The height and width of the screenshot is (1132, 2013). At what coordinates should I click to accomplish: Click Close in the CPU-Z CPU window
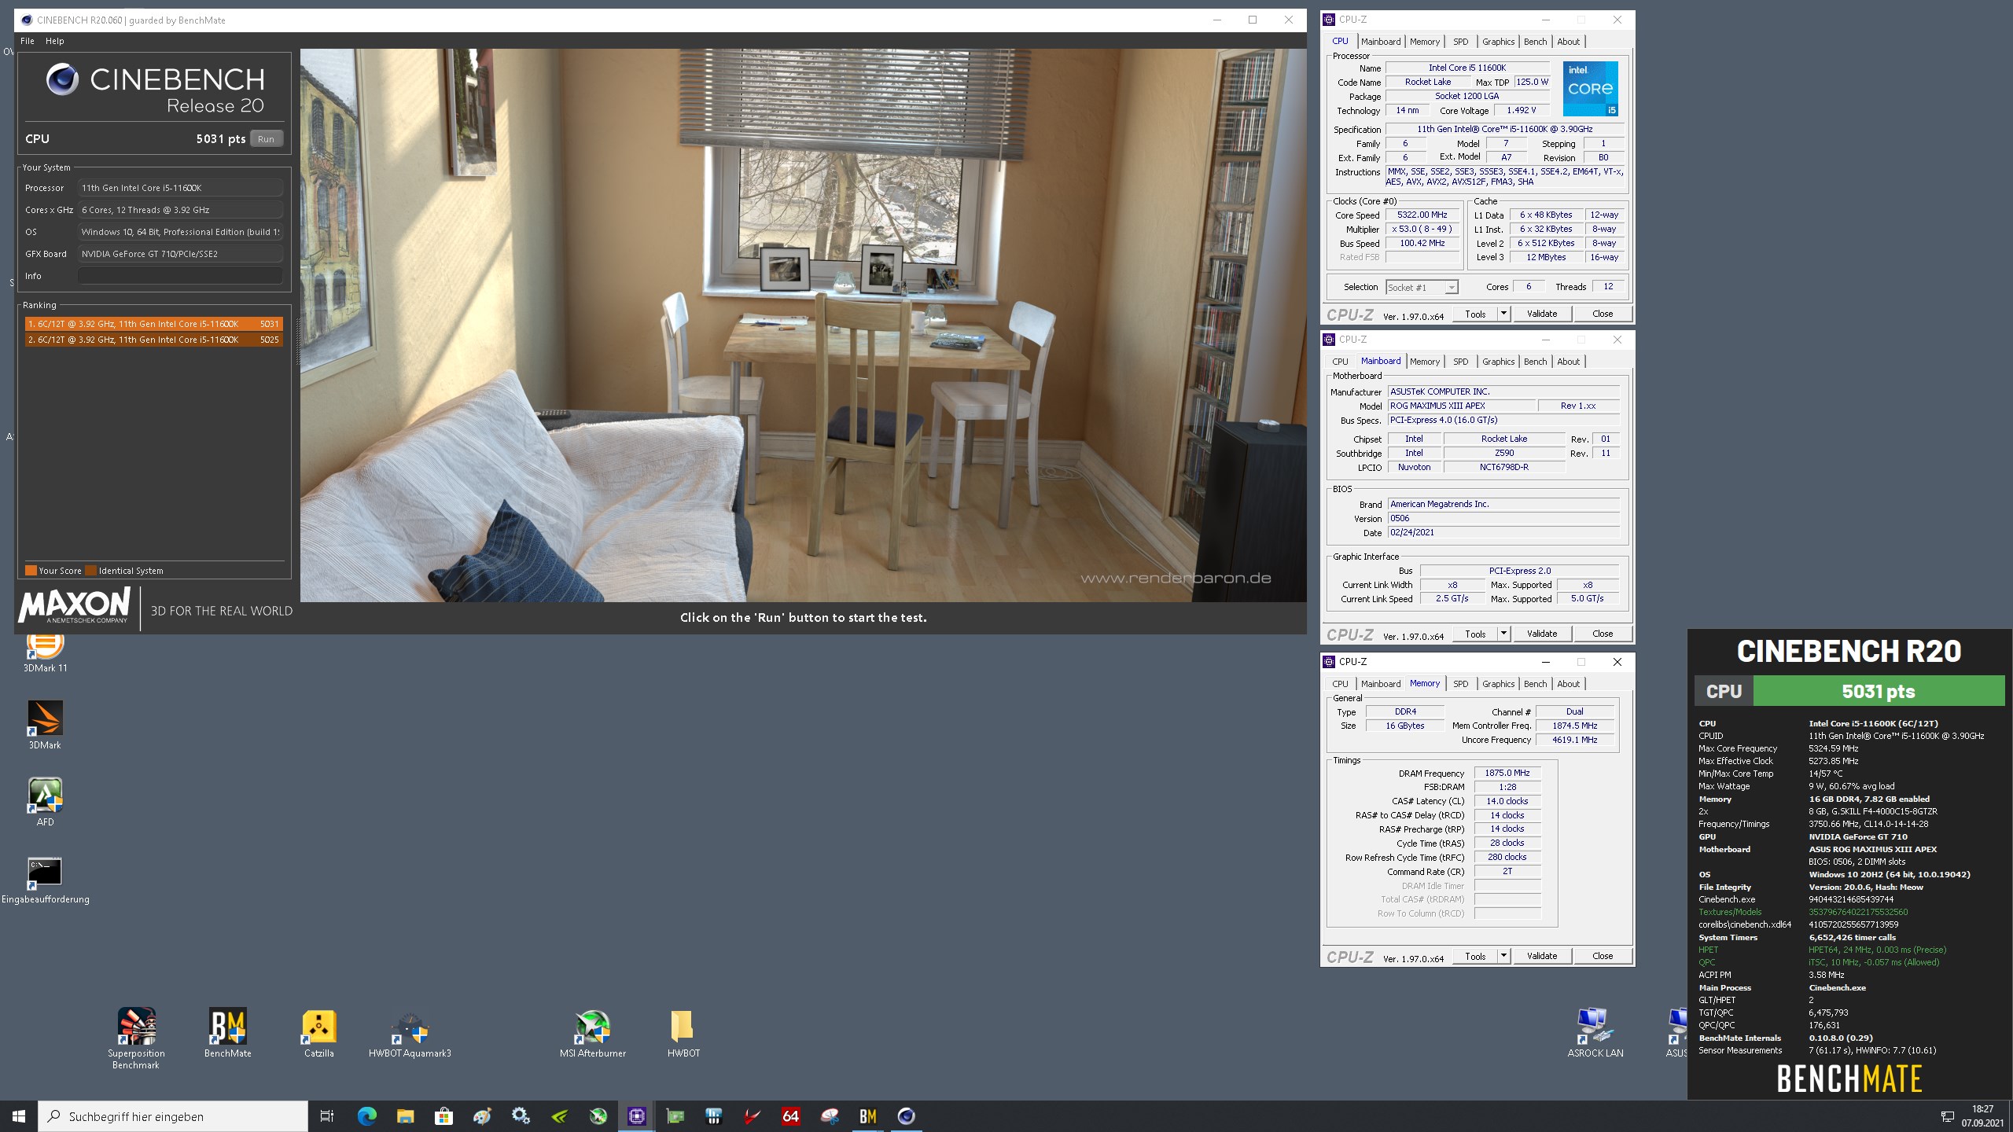(1603, 314)
